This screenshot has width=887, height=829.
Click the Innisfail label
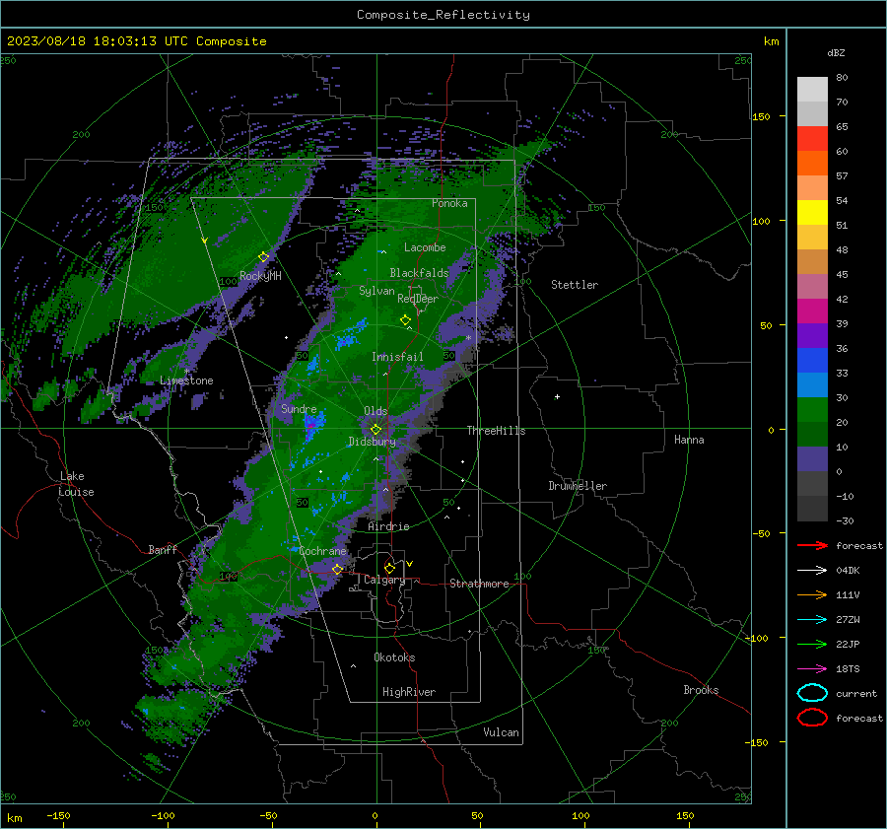[397, 357]
